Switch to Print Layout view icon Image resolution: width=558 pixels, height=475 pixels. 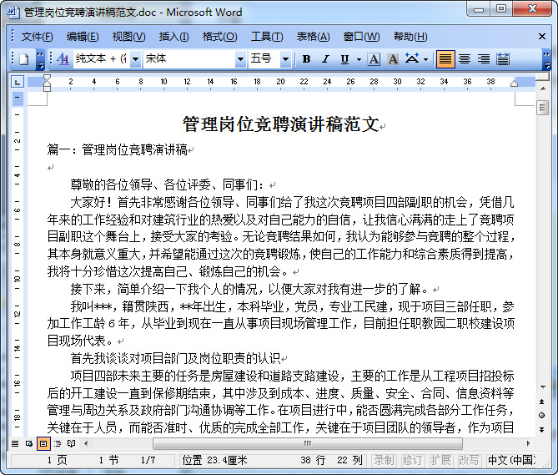pos(43,443)
